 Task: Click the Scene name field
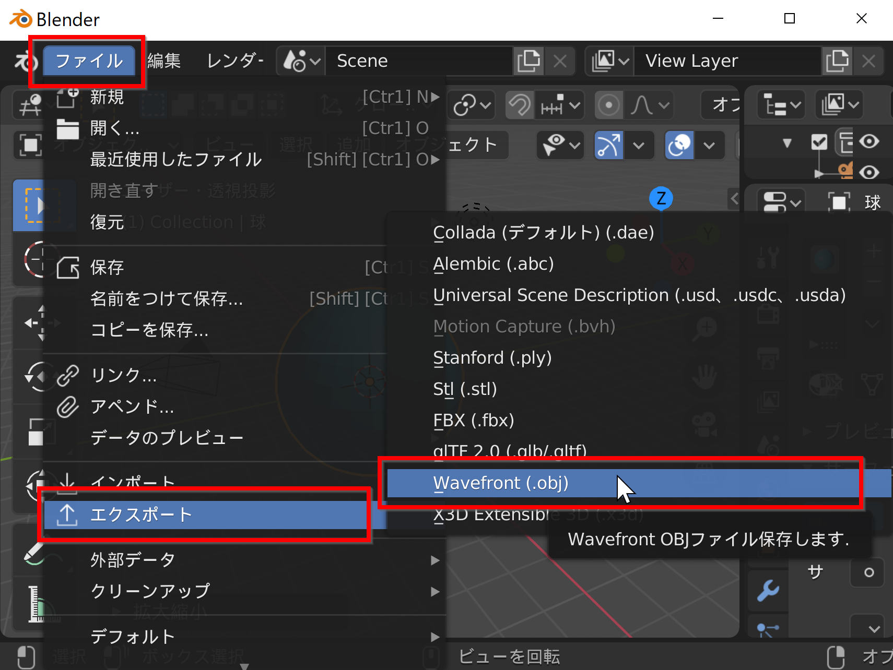coord(419,61)
